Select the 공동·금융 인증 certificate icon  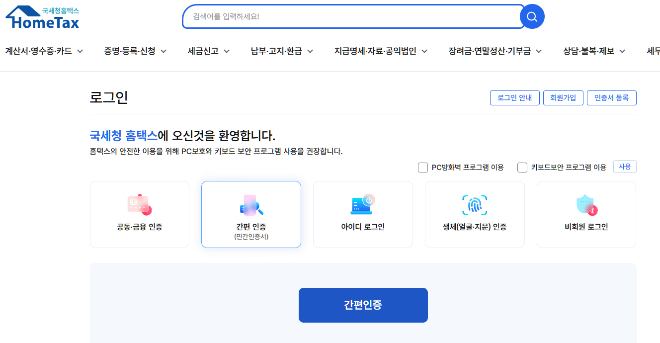point(140,204)
